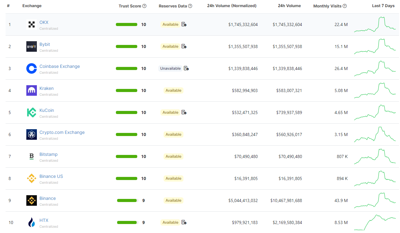Click KuCoin reserves document icon

point(184,112)
